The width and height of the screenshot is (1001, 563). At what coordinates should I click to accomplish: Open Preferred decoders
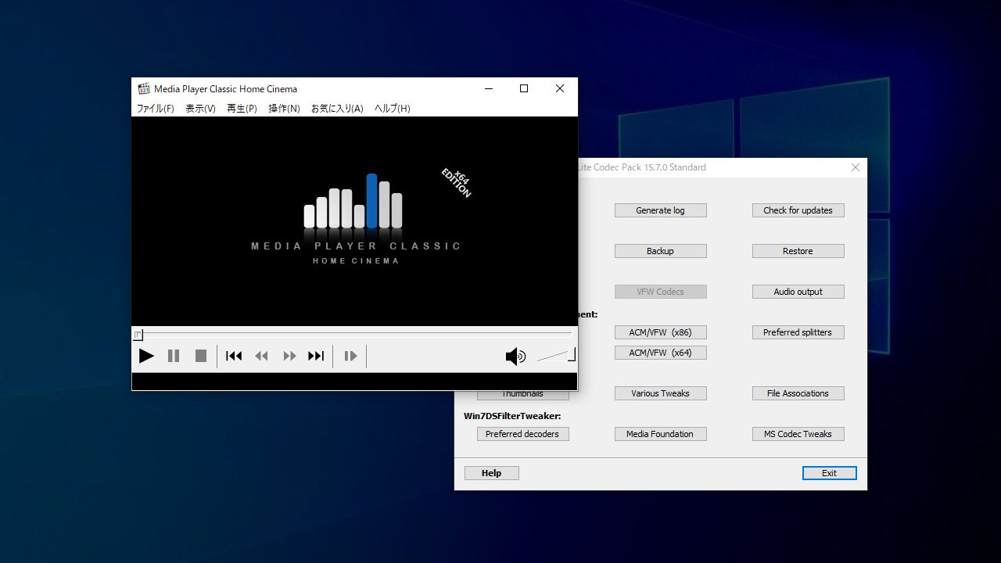pyautogui.click(x=522, y=434)
